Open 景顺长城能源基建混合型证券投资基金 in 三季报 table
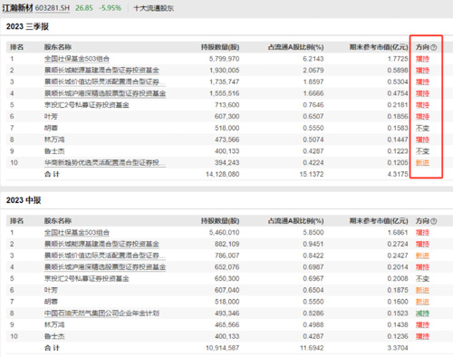The width and height of the screenshot is (453, 357). click(x=101, y=70)
